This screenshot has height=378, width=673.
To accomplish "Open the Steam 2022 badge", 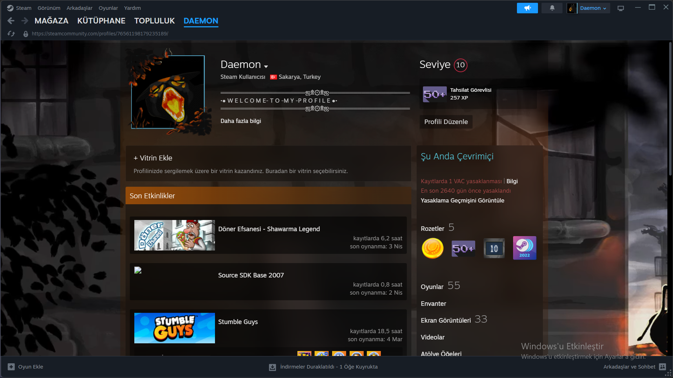I will (525, 248).
